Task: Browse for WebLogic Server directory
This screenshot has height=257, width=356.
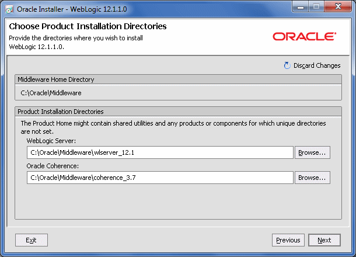Action: (312, 152)
